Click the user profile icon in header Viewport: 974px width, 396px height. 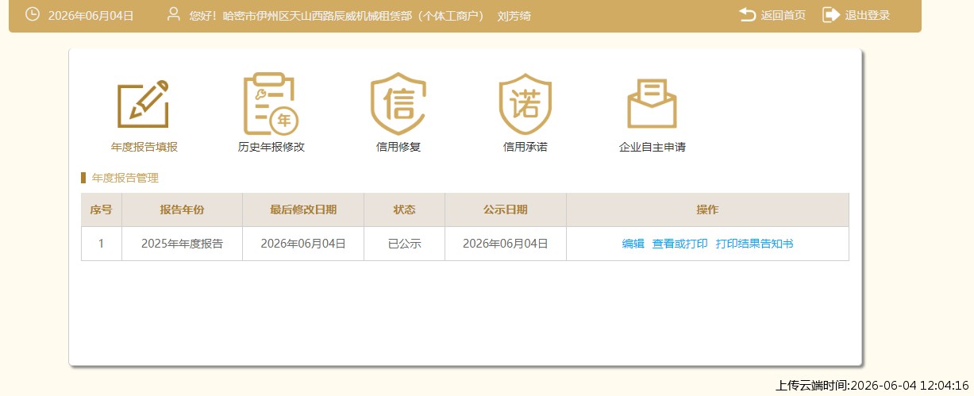[x=174, y=14]
